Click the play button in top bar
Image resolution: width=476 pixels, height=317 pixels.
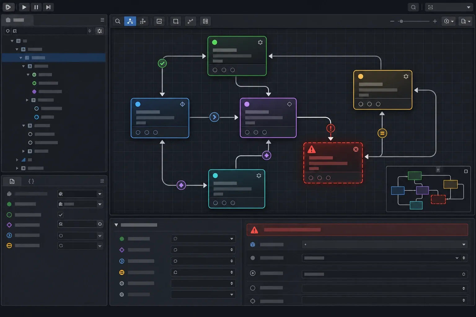(24, 7)
